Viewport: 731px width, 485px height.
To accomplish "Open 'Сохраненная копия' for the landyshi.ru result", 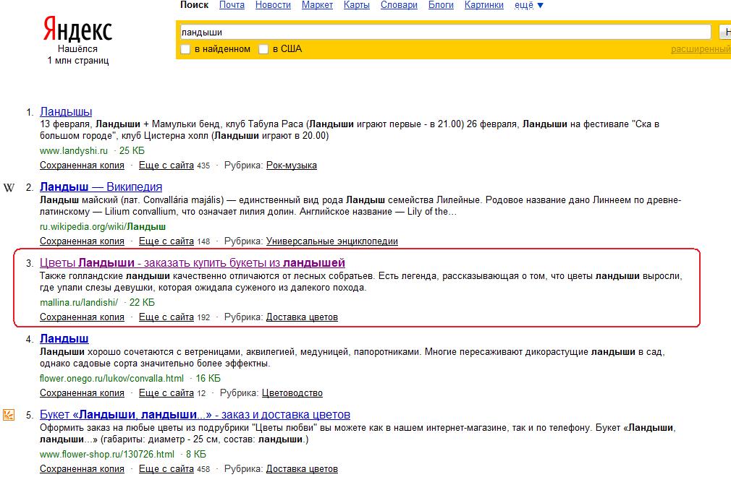I will pos(82,166).
